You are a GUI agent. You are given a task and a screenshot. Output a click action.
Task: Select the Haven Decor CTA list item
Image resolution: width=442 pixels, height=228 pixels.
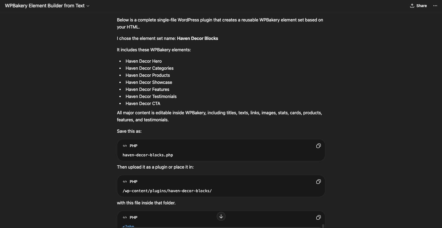[143, 103]
